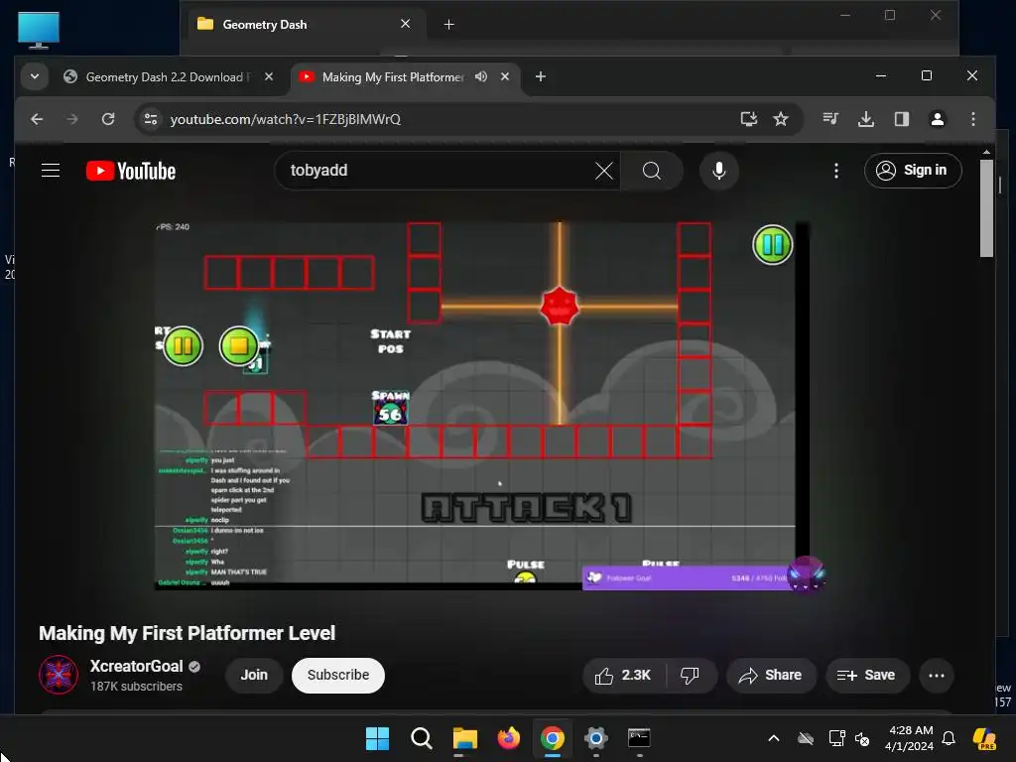The image size is (1016, 762).
Task: Like the video with 2.3K likes
Action: click(623, 675)
